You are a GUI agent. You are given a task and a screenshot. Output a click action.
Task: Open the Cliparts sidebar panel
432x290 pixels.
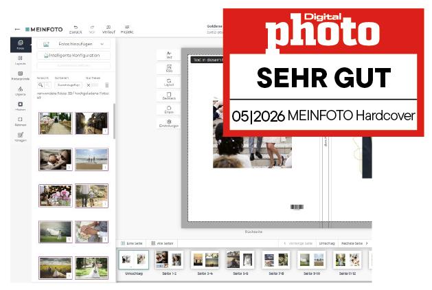coord(21,91)
